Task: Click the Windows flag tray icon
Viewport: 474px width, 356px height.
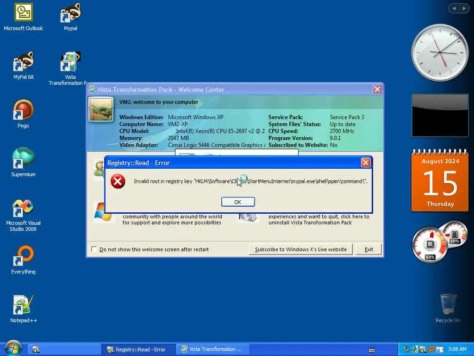Action: 423,350
